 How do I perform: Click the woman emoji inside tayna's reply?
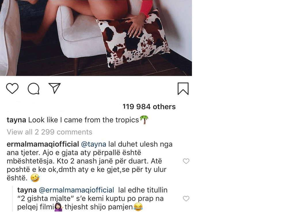[x=58, y=207]
